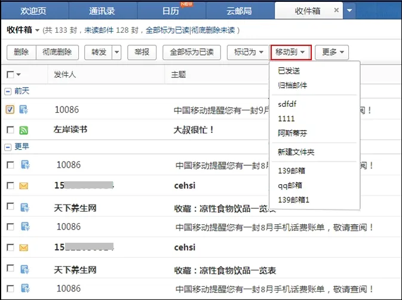This screenshot has height=300, width=402.
Task: Uncheck the checked 10086 email under 前天
Action: point(10,110)
